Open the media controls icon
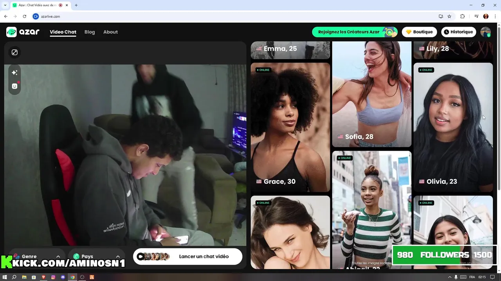This screenshot has width=501, height=281. [x=476, y=16]
